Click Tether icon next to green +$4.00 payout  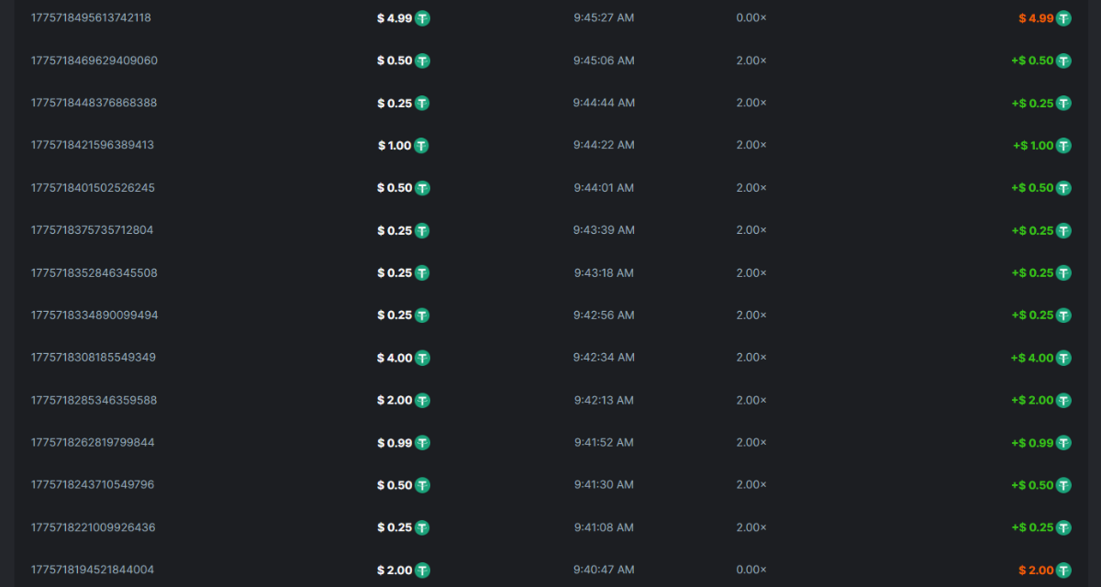(x=1063, y=358)
